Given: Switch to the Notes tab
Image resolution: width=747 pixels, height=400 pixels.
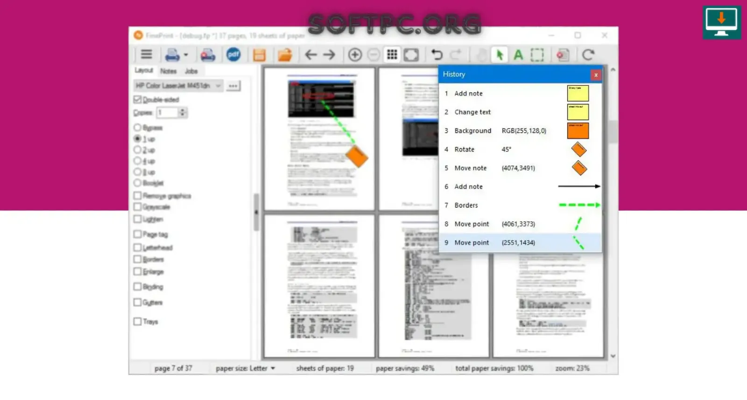Looking at the screenshot, I should (x=169, y=71).
